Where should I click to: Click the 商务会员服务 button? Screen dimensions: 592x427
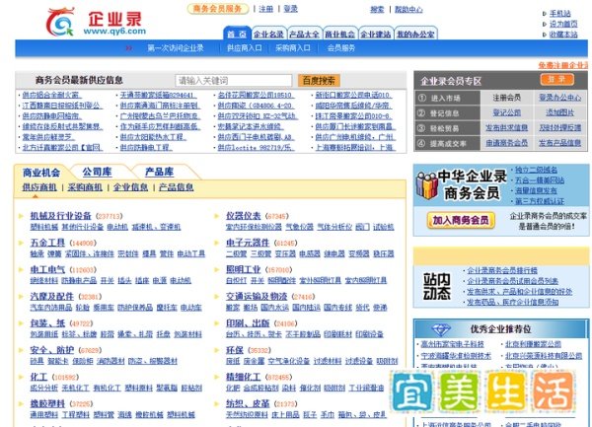point(217,9)
